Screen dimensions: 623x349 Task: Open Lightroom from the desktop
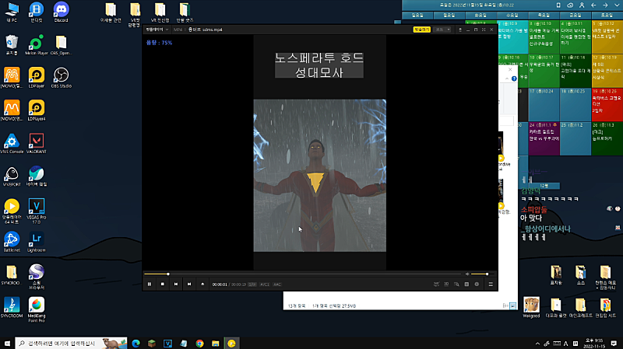coord(36,240)
